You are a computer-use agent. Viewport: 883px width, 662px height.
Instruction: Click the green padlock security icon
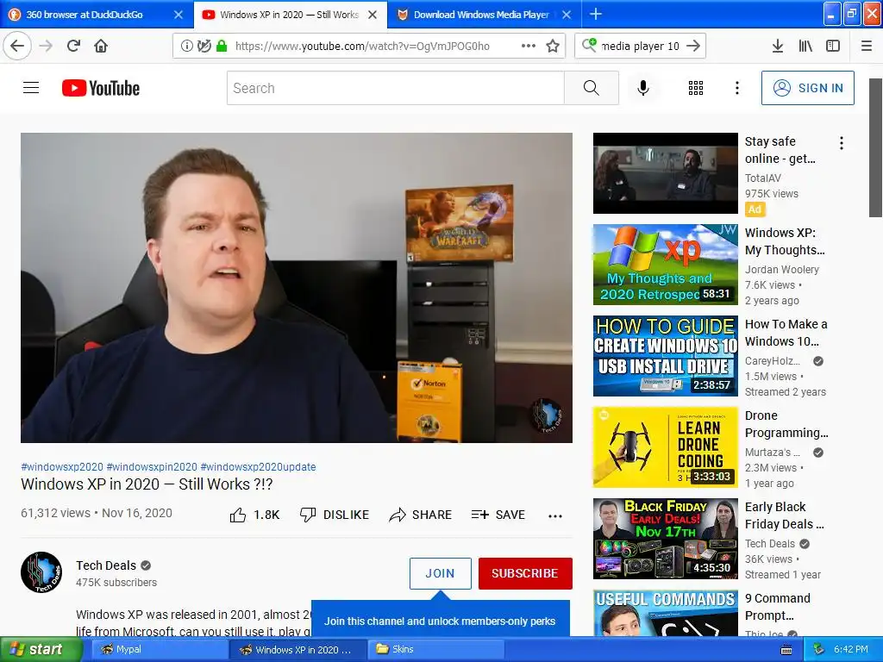coord(222,47)
